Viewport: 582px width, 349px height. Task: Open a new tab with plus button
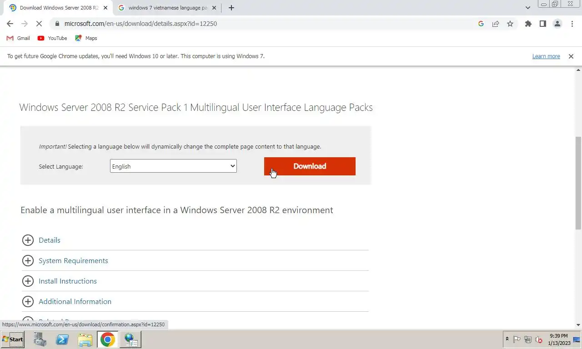(231, 8)
